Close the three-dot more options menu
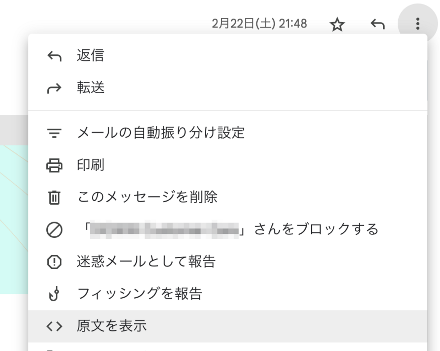 point(418,24)
